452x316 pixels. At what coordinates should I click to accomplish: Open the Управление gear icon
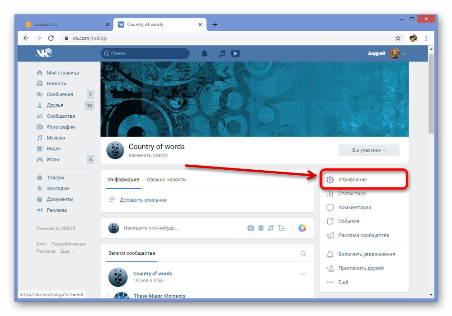point(330,180)
